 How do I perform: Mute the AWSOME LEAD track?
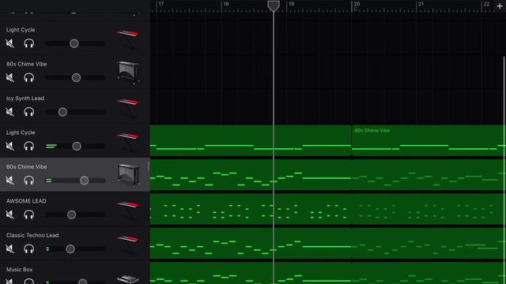point(10,215)
